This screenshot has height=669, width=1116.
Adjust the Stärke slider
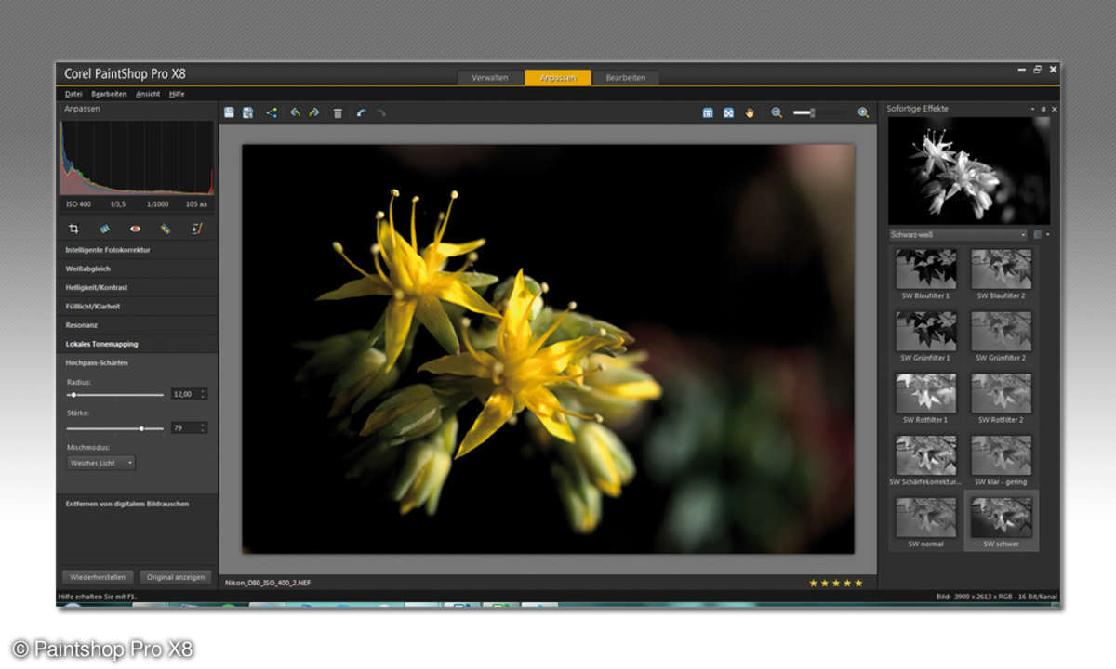tap(115, 428)
